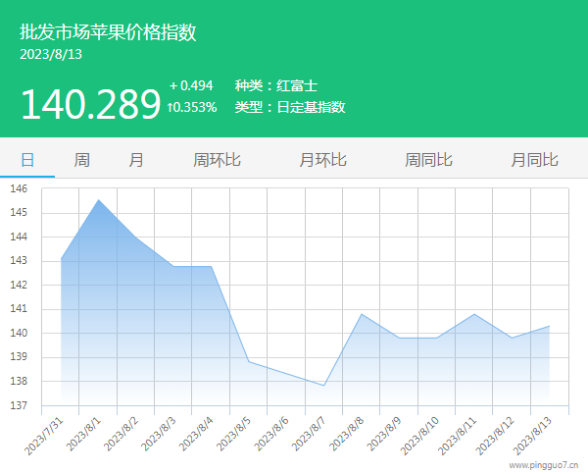
Task: Select the 日 (daily) tab
Action: (x=27, y=159)
